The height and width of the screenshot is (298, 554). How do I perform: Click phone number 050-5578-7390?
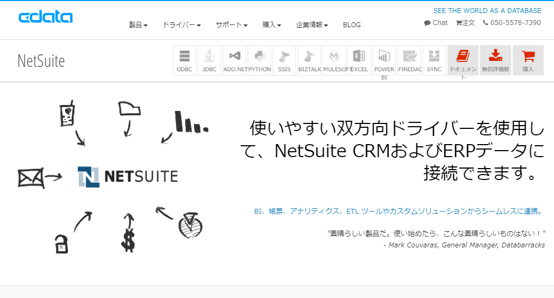[x=512, y=23]
